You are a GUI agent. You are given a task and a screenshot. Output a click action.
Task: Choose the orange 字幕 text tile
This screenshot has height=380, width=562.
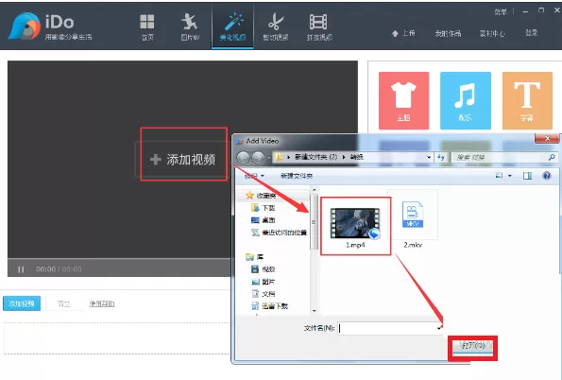[527, 100]
